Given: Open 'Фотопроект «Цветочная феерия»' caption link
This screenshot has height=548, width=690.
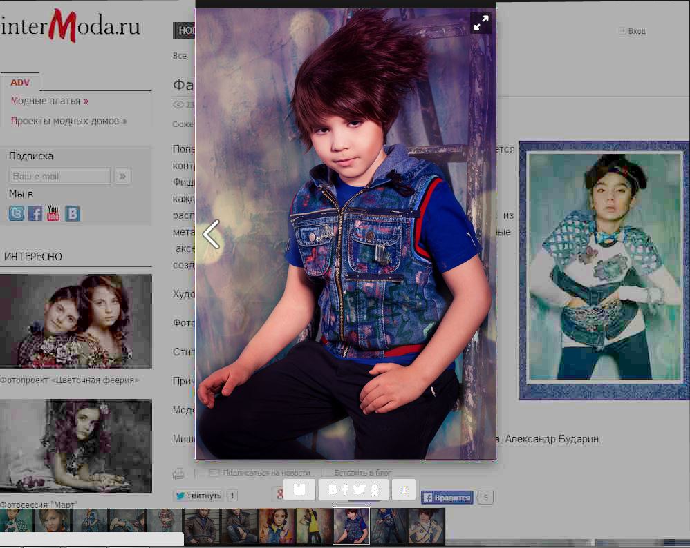Looking at the screenshot, I should click(x=70, y=380).
